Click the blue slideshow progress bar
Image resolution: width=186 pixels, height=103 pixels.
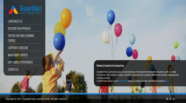[x=93, y=94]
